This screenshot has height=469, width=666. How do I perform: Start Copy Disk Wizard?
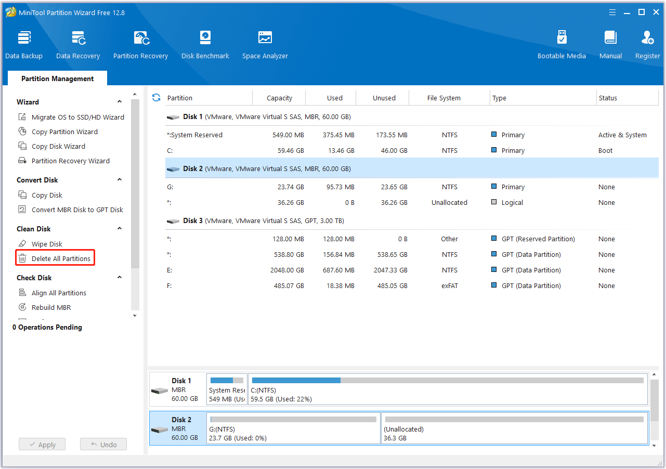(x=51, y=146)
